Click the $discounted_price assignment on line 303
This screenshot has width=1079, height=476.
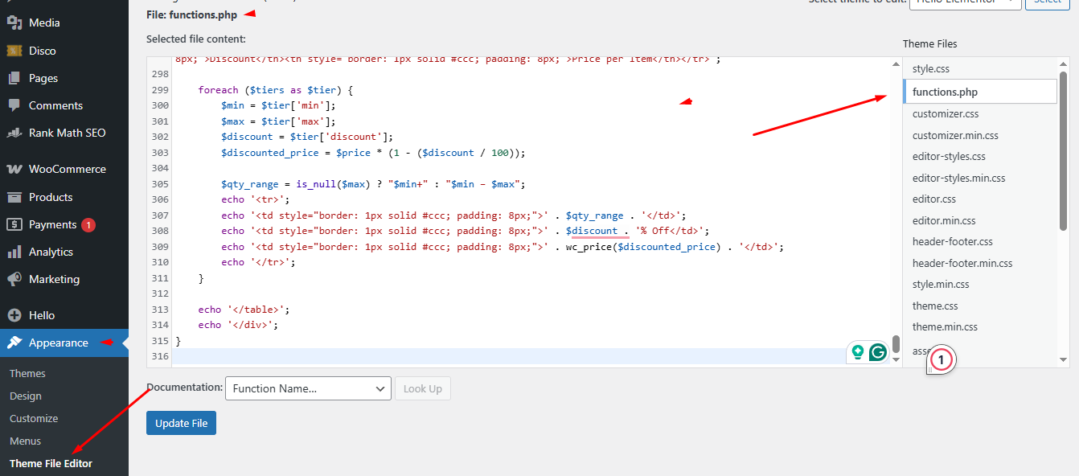373,153
